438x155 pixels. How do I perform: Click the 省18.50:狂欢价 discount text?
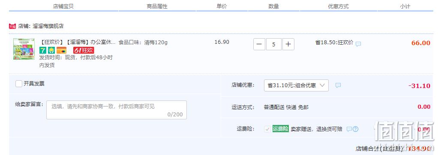(334, 43)
